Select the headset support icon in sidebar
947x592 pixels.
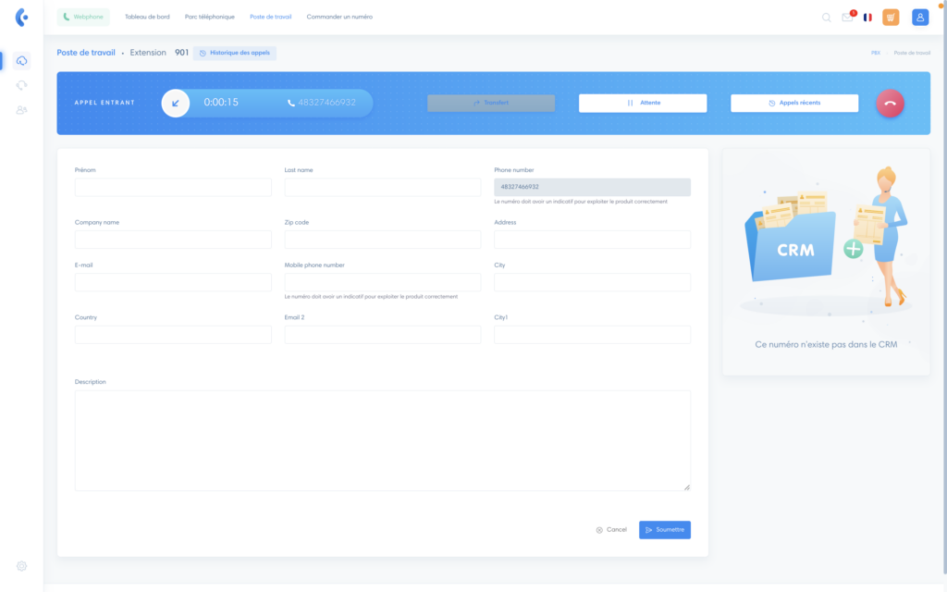coord(21,85)
